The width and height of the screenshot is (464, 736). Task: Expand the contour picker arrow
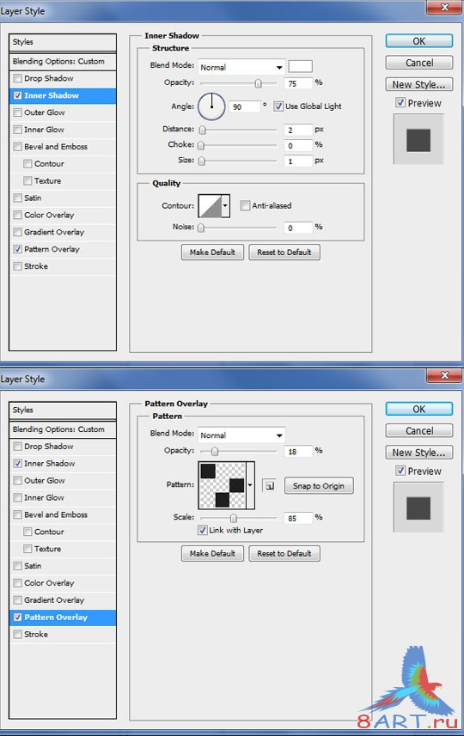[x=225, y=206]
